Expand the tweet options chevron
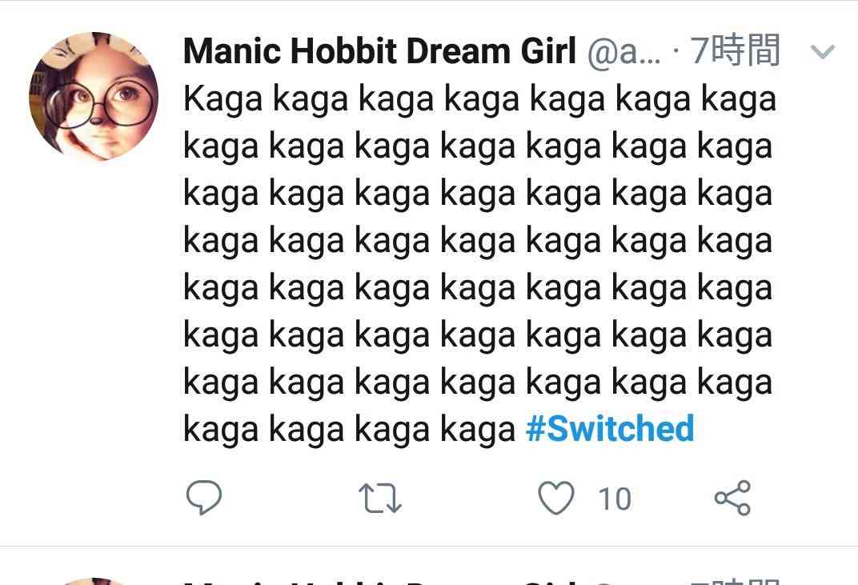858x585 pixels. [822, 53]
